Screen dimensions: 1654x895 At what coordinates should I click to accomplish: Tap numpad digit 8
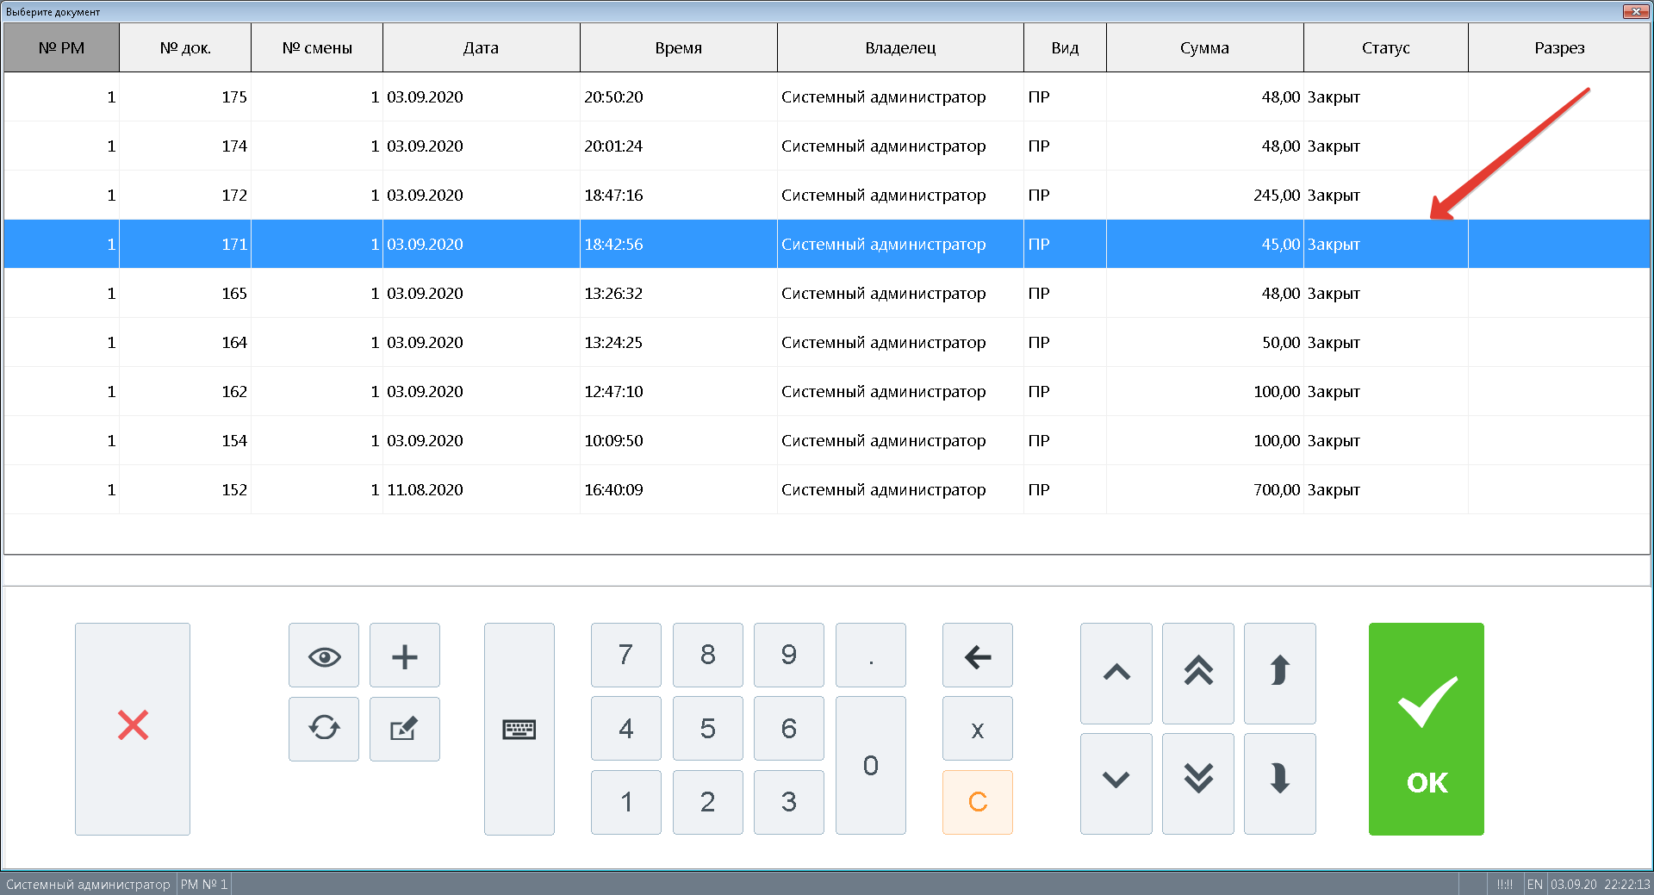click(x=708, y=656)
